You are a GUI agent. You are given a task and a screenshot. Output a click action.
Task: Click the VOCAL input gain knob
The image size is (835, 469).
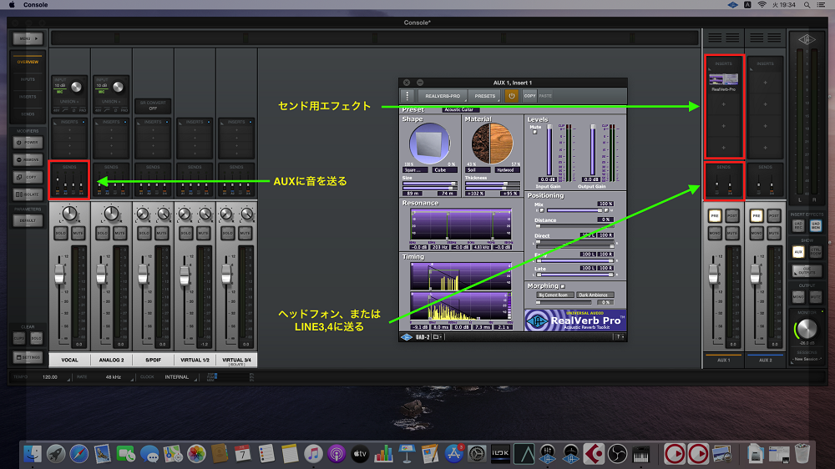[76, 87]
